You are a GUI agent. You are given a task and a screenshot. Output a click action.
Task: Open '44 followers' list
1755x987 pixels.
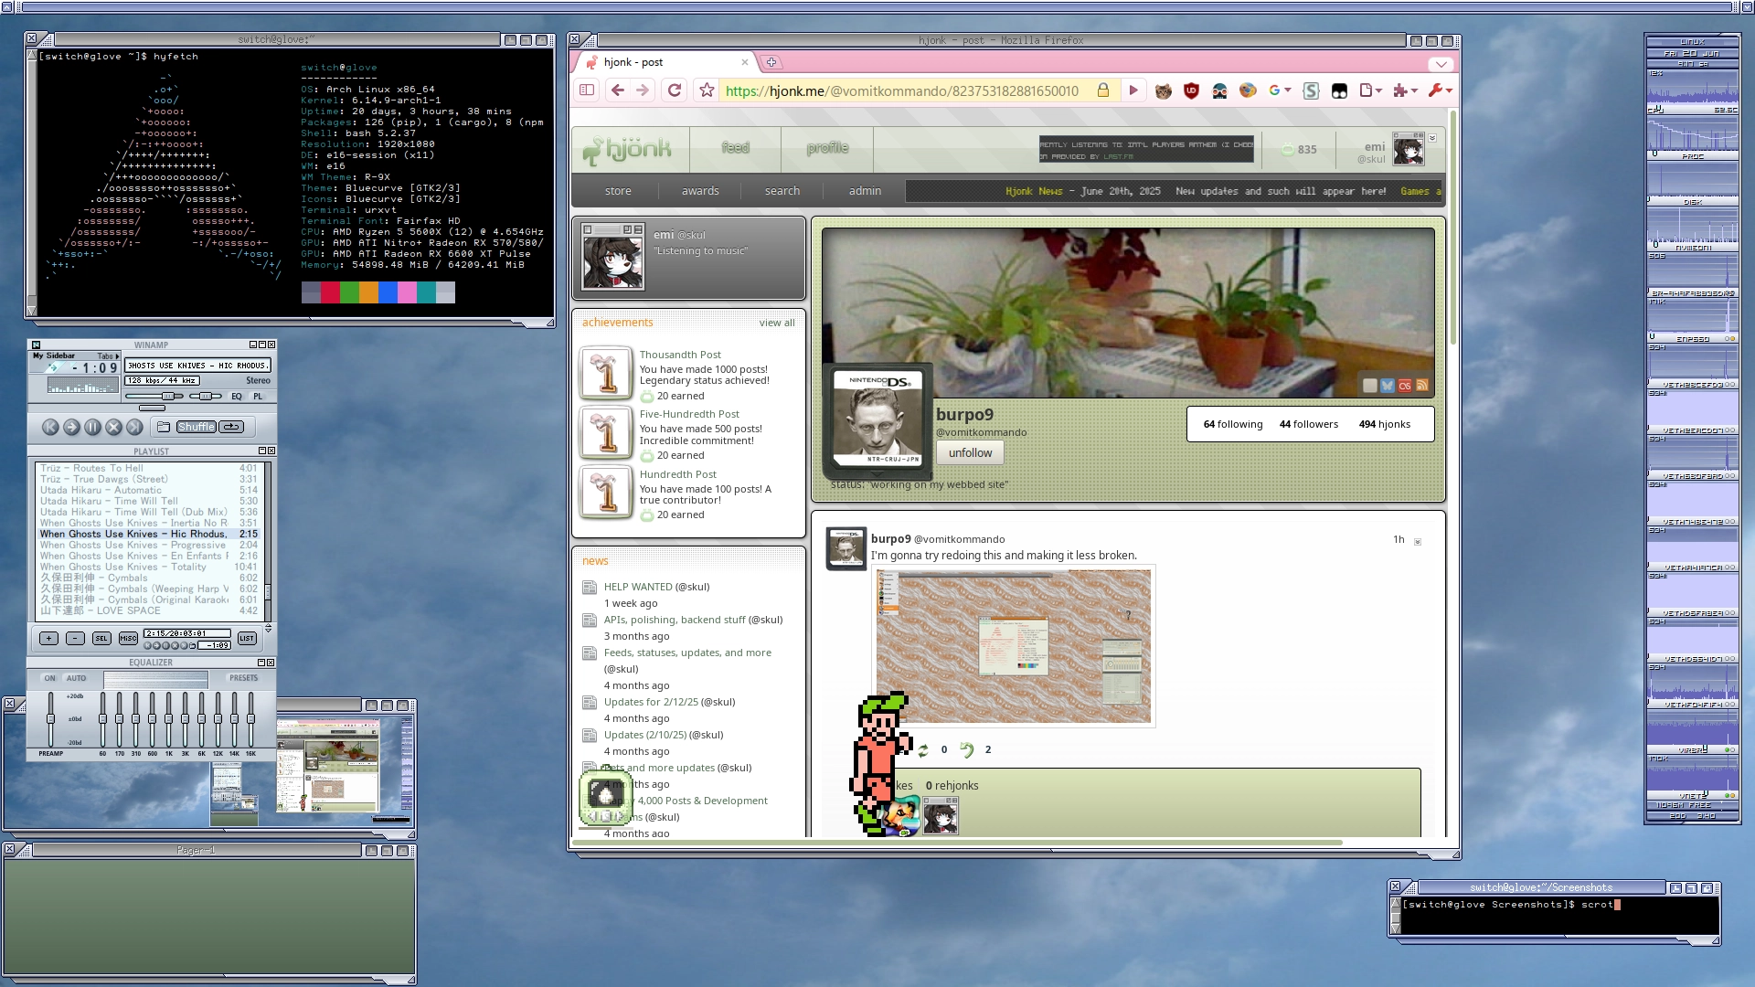click(1309, 424)
